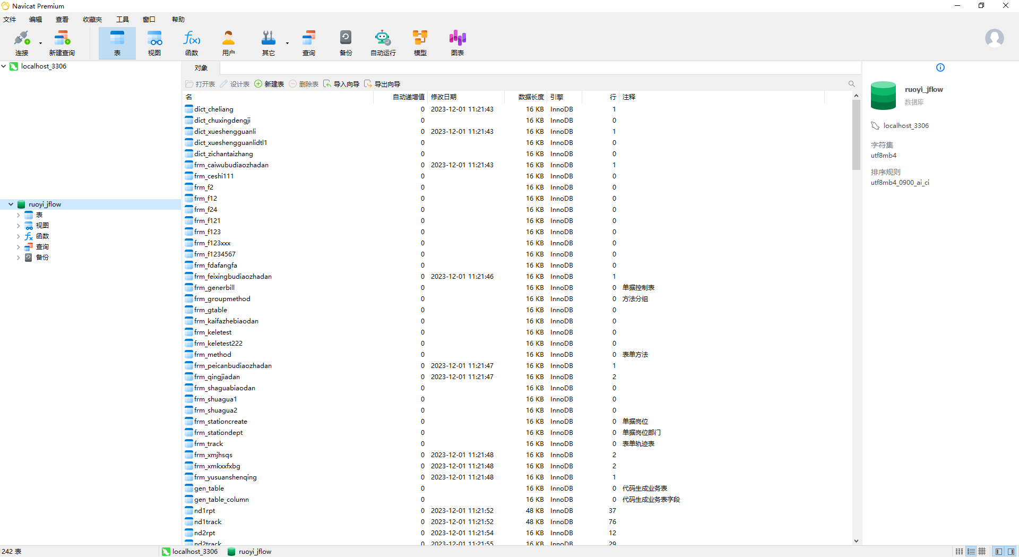Click the 函数 f(x) toolbar icon
Viewport: 1019px width, 557px height.
(192, 42)
